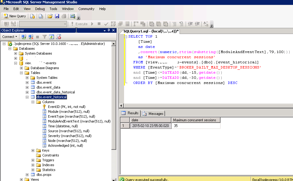Select the ModuleAndEventText column

click(x=79, y=121)
